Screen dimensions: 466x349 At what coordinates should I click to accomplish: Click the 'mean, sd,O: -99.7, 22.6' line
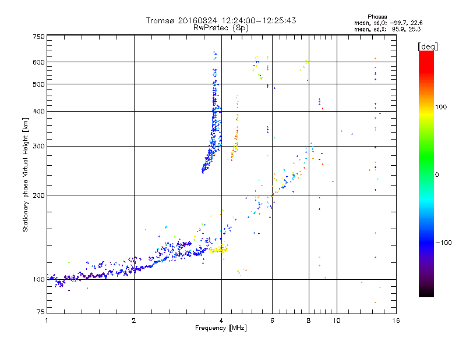tap(388, 23)
